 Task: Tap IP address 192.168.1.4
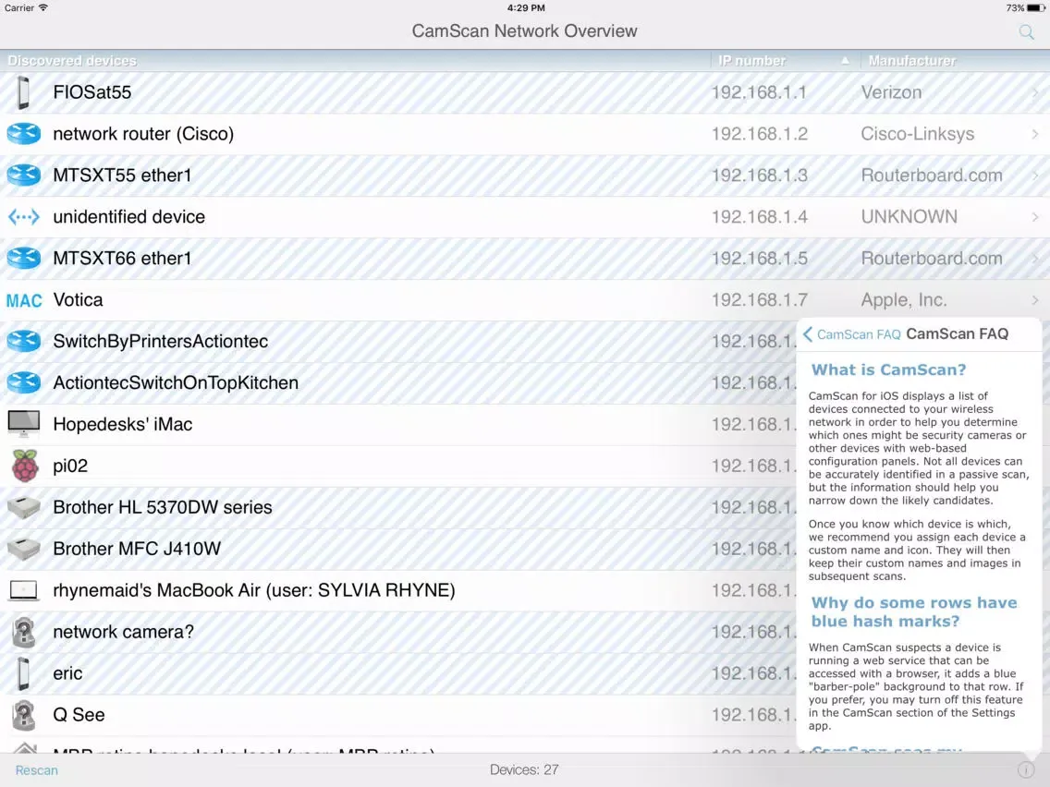(x=760, y=217)
